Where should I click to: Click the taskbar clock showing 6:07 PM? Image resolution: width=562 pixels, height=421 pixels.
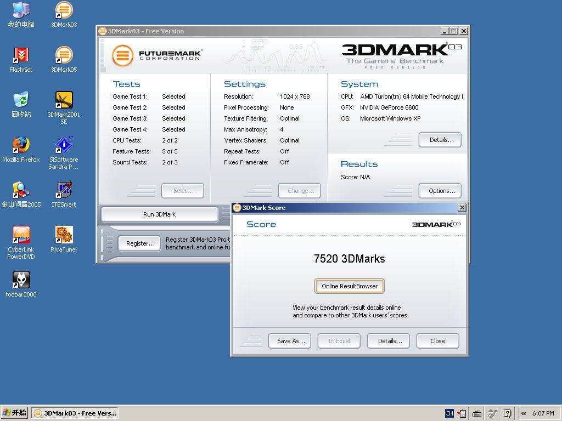pos(543,413)
